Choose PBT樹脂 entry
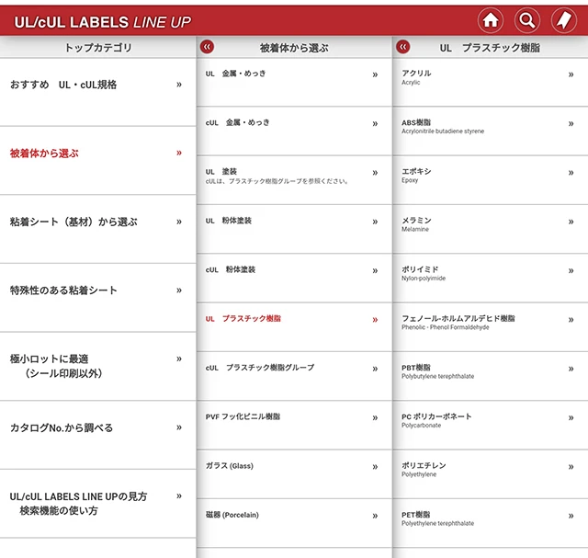The width and height of the screenshot is (588, 558). 491,376
